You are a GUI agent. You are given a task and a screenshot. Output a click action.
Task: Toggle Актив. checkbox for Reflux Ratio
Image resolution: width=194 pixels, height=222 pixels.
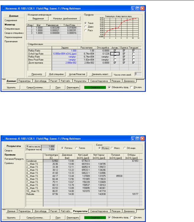[x=115, y=51]
